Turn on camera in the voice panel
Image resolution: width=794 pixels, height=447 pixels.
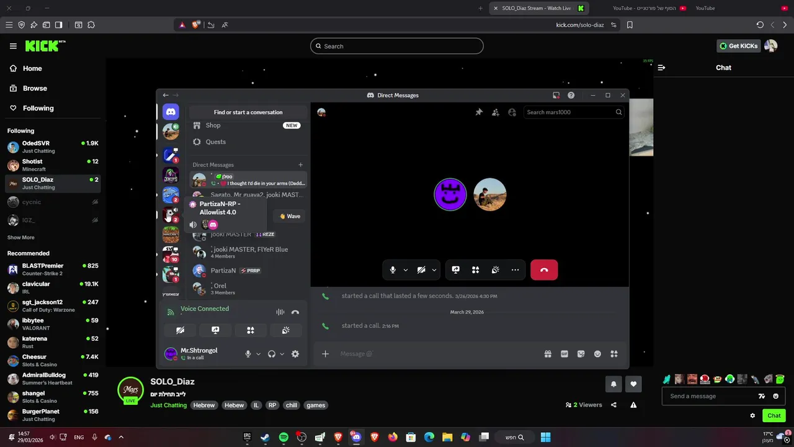[x=181, y=330]
